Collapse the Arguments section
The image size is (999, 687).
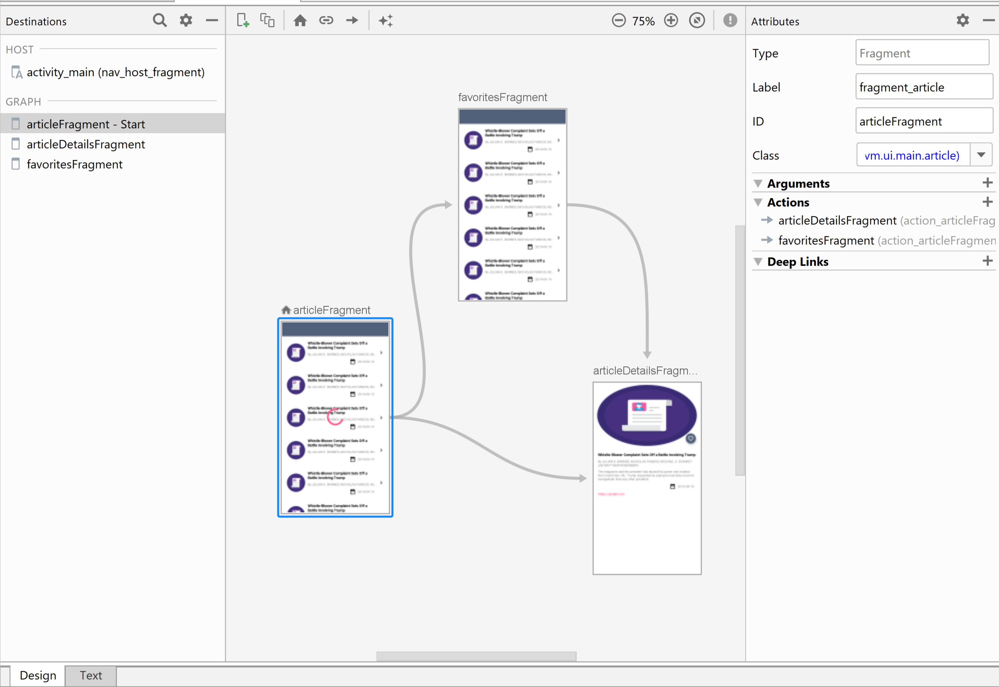pos(758,184)
